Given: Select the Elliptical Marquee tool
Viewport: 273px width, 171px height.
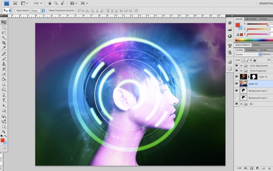Looking at the screenshot, I should point(4,28).
